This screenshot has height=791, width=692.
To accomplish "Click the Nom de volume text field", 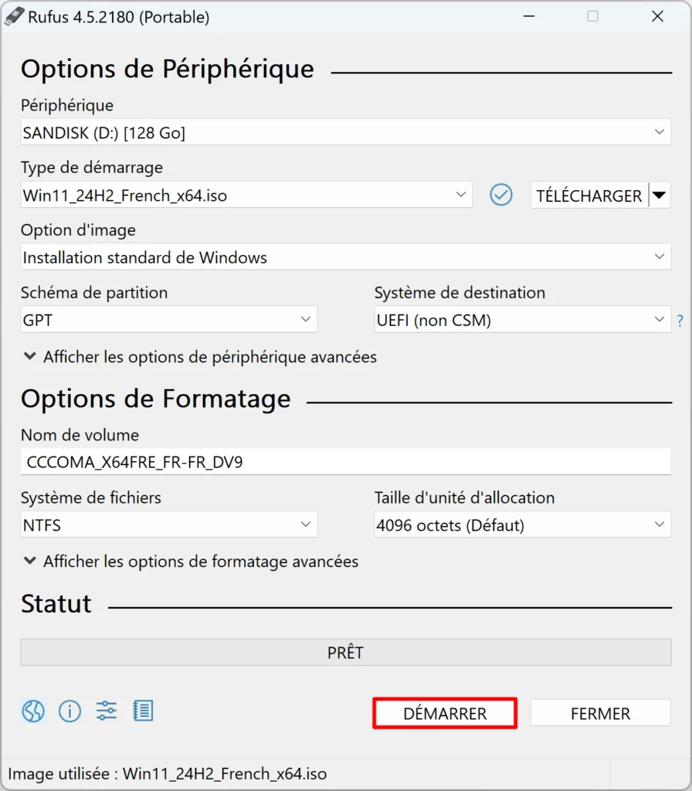I will (345, 462).
